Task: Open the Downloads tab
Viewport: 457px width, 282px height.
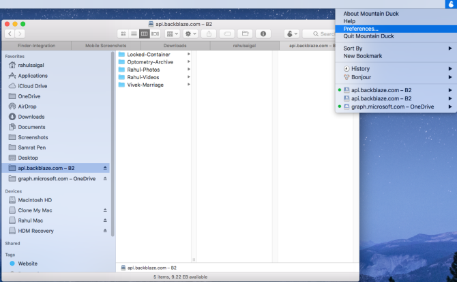Action: (175, 46)
